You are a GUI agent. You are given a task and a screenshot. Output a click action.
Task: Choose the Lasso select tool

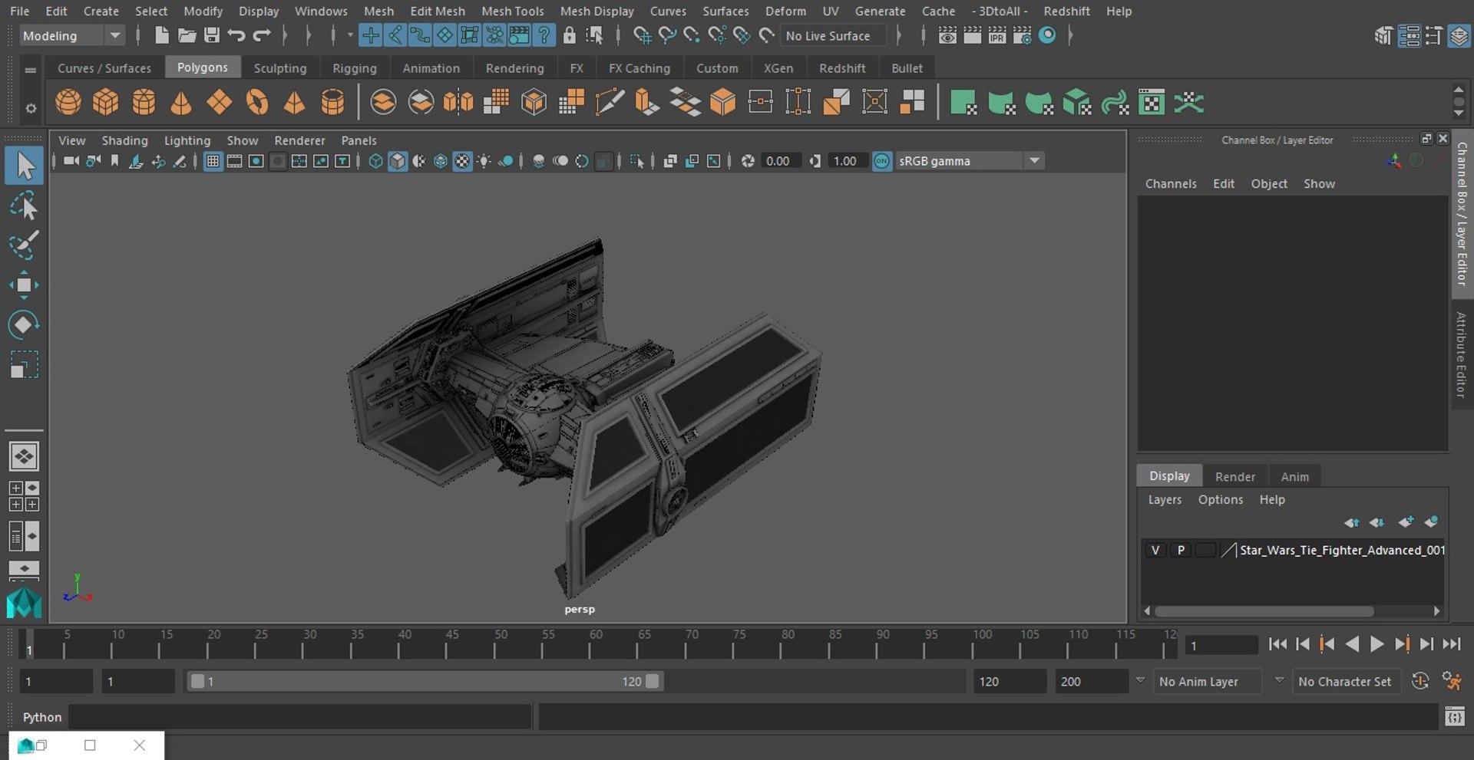pos(24,206)
